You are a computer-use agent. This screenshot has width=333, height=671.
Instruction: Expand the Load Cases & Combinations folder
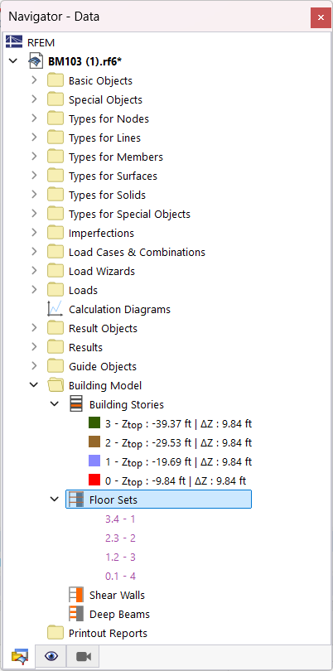point(34,252)
